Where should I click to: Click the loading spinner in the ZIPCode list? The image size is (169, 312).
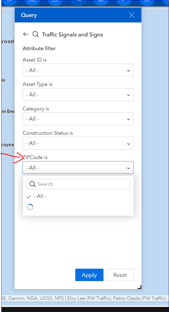[30, 207]
